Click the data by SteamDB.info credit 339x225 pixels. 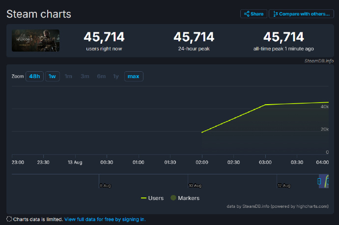278,206
